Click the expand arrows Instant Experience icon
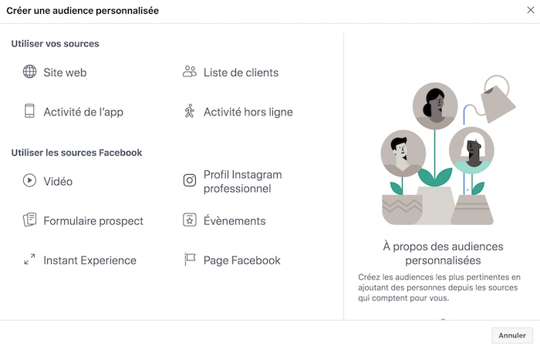The height and width of the screenshot is (346, 540). pyautogui.click(x=29, y=260)
